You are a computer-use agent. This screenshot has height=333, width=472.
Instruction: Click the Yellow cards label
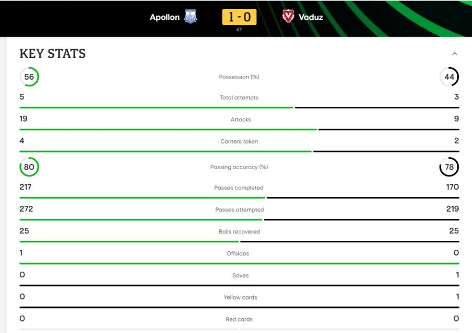pos(240,297)
